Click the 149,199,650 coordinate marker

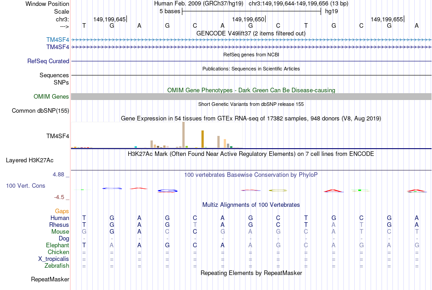[x=248, y=19]
